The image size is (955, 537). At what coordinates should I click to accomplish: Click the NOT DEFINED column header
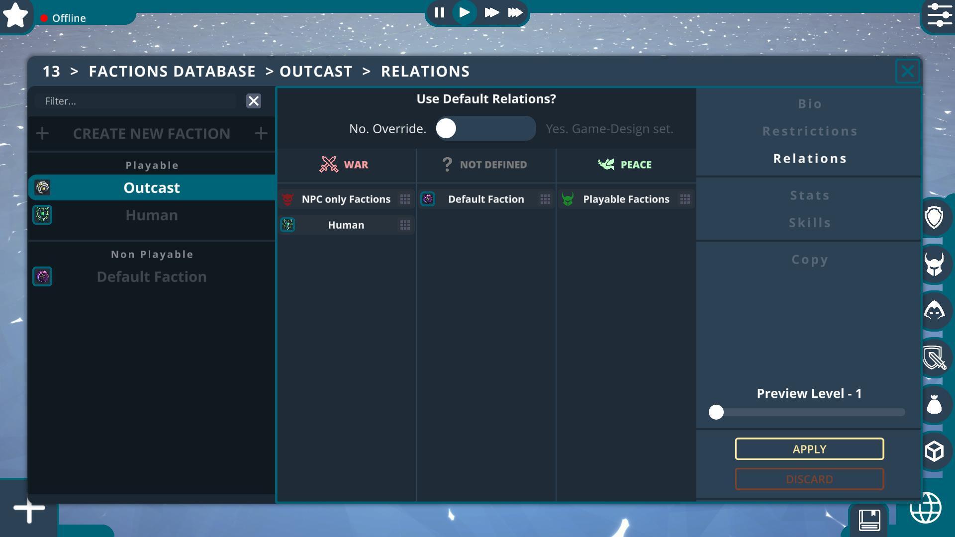tap(486, 165)
